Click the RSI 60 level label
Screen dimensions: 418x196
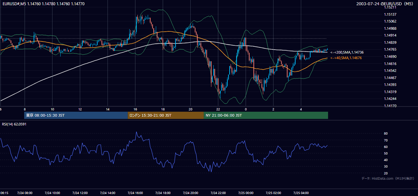386,147
